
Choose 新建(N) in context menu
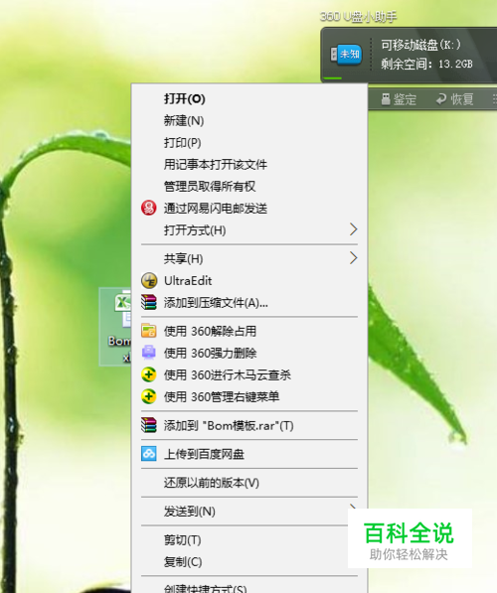coord(249,121)
